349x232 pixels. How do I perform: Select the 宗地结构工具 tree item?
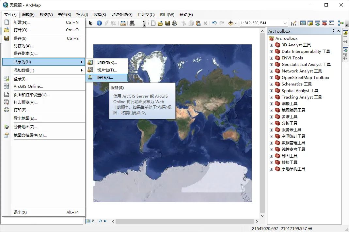click(x=293, y=169)
